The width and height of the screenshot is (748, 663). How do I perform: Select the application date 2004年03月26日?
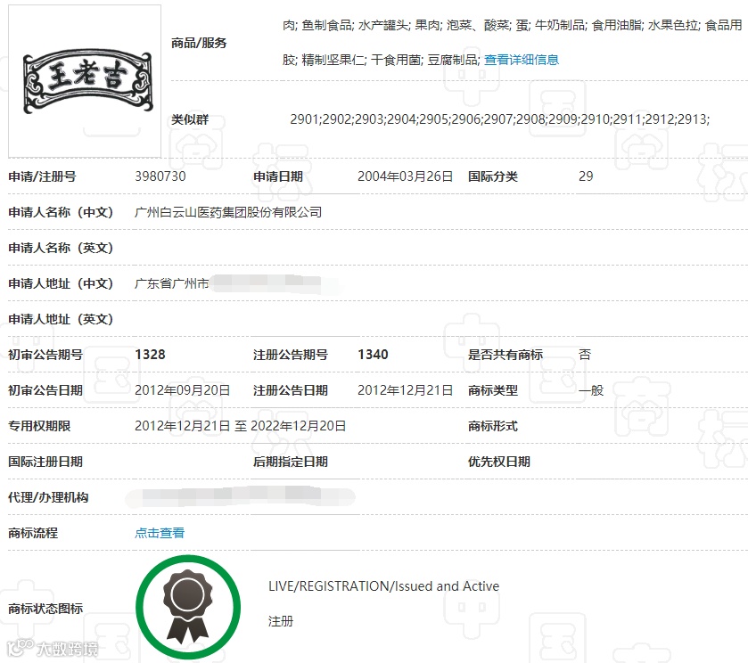point(405,176)
